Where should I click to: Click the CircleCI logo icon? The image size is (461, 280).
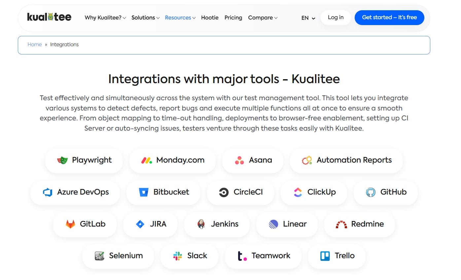(x=224, y=192)
